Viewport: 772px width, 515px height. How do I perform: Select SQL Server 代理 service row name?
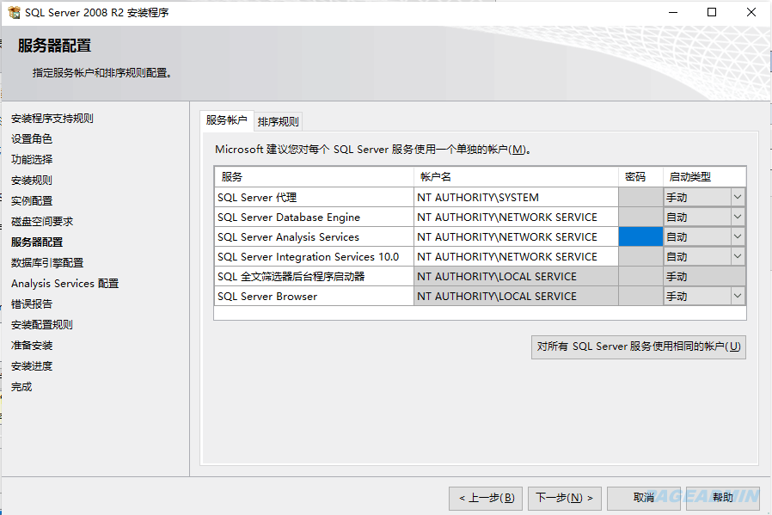(x=314, y=198)
